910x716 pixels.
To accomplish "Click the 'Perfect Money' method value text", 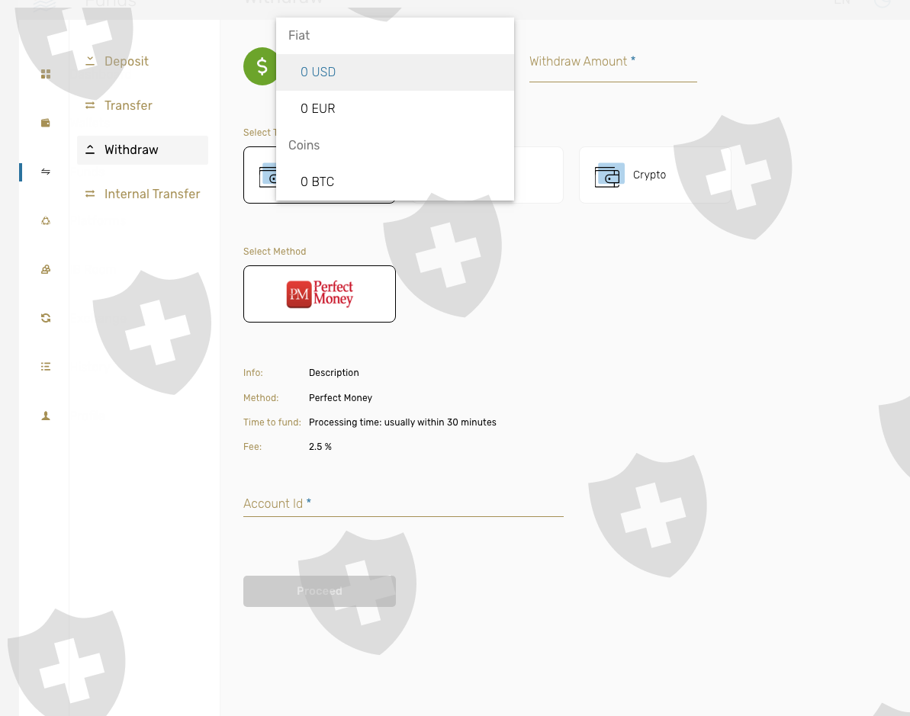I will click(x=340, y=398).
